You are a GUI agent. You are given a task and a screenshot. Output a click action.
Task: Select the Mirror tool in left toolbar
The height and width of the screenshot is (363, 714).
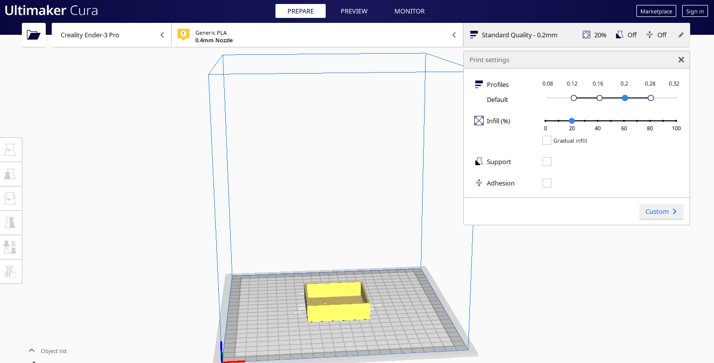(x=10, y=223)
